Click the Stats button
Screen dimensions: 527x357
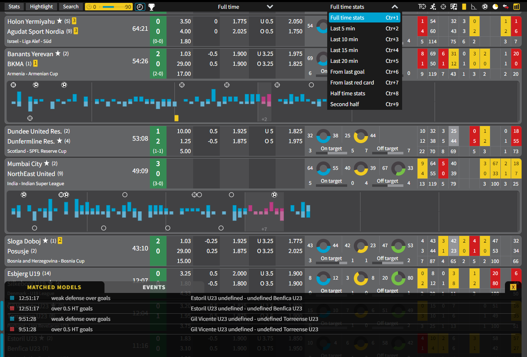click(14, 7)
